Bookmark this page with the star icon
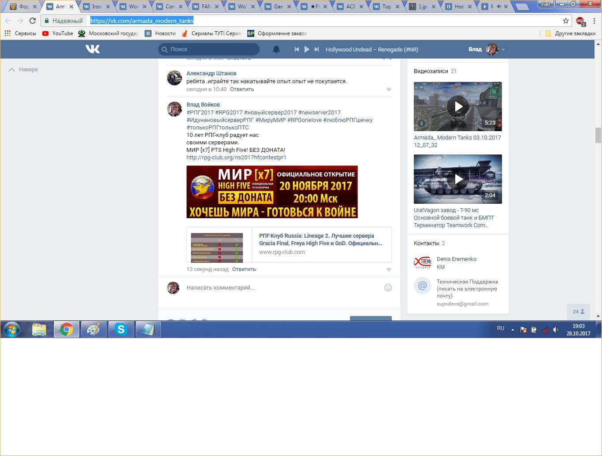The height and width of the screenshot is (456, 602). tap(566, 21)
